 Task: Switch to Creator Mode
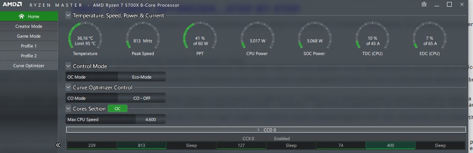tap(29, 26)
